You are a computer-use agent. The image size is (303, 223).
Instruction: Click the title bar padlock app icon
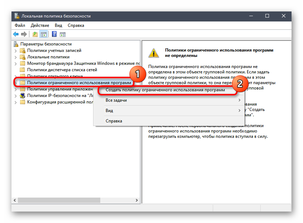[x=16, y=16]
